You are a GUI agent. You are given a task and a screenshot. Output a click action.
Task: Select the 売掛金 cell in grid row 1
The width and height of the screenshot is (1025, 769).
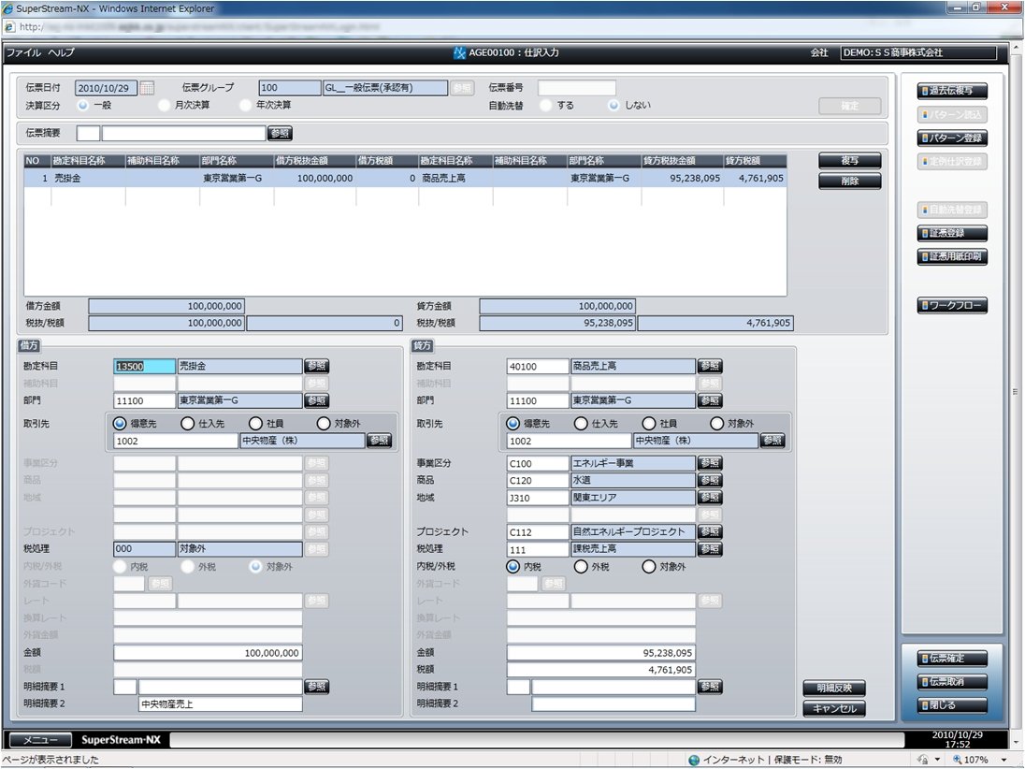[x=88, y=178]
